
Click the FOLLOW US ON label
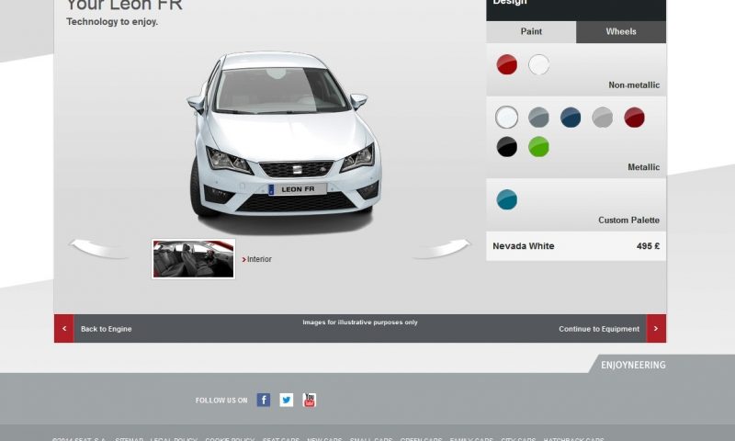(x=221, y=401)
